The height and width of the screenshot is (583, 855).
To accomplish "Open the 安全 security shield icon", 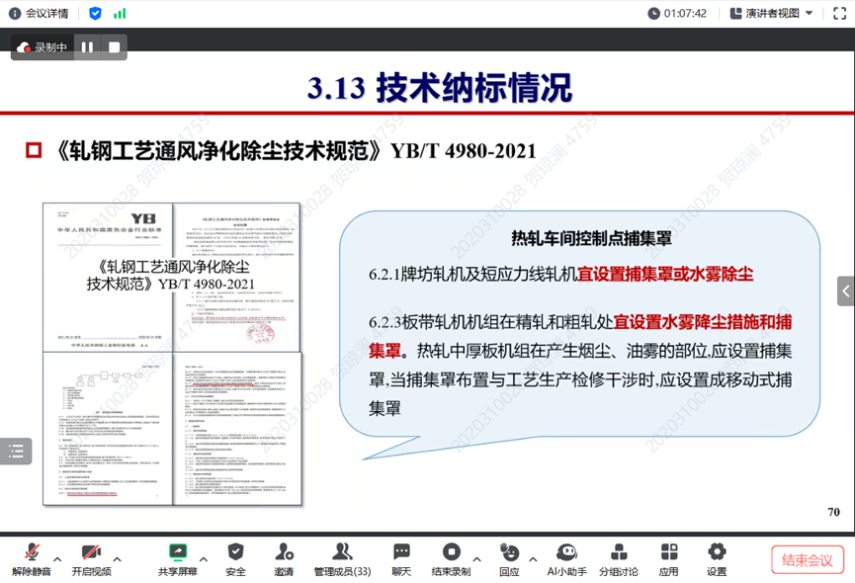I will pyautogui.click(x=235, y=552).
